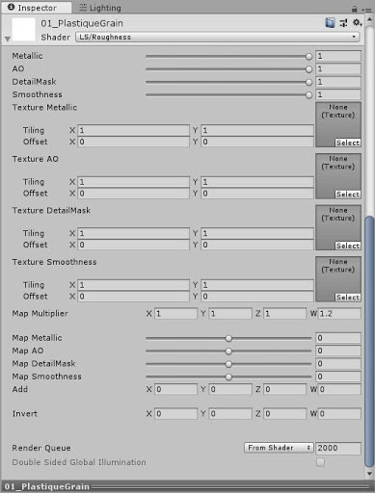Click Map Multiplier Y field

(230, 314)
